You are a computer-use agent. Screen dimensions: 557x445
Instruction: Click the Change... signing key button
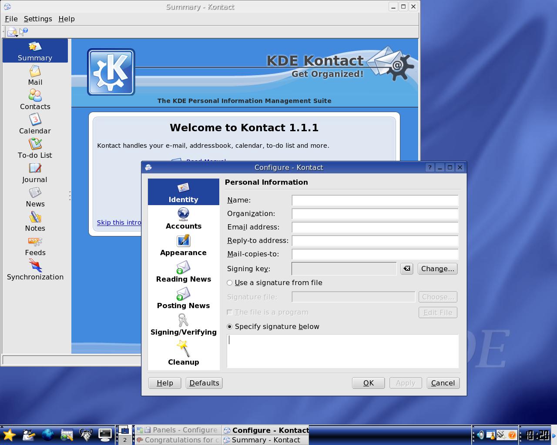(x=437, y=269)
